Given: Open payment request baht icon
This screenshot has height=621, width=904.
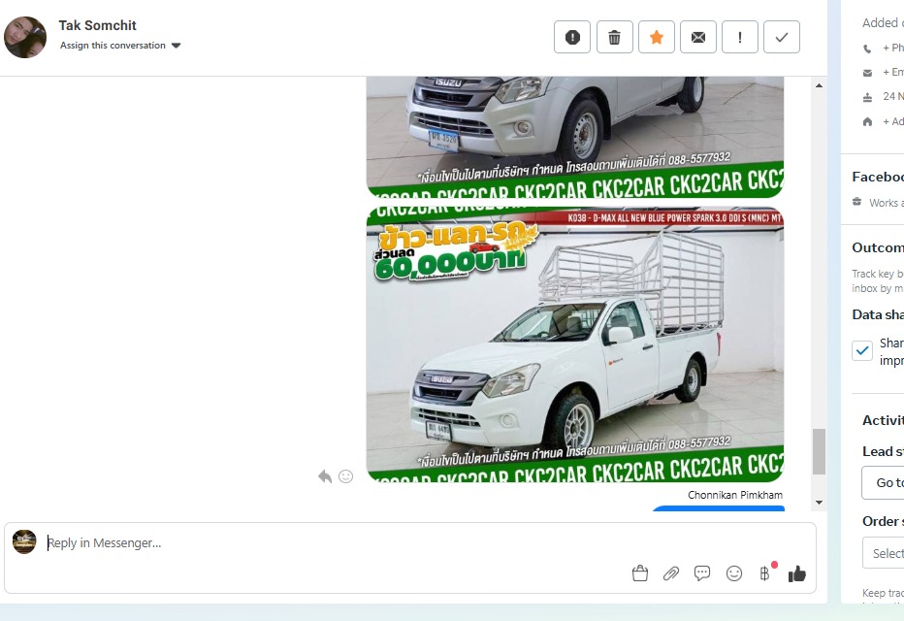Looking at the screenshot, I should point(765,573).
